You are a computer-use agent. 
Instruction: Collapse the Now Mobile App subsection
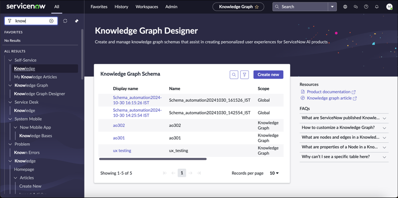(15, 127)
